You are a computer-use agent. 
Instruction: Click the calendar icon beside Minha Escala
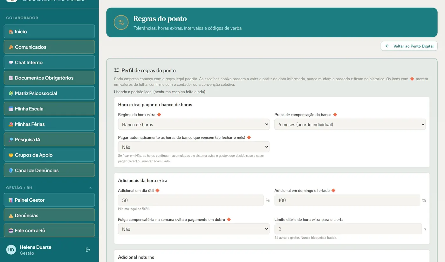[11, 109]
